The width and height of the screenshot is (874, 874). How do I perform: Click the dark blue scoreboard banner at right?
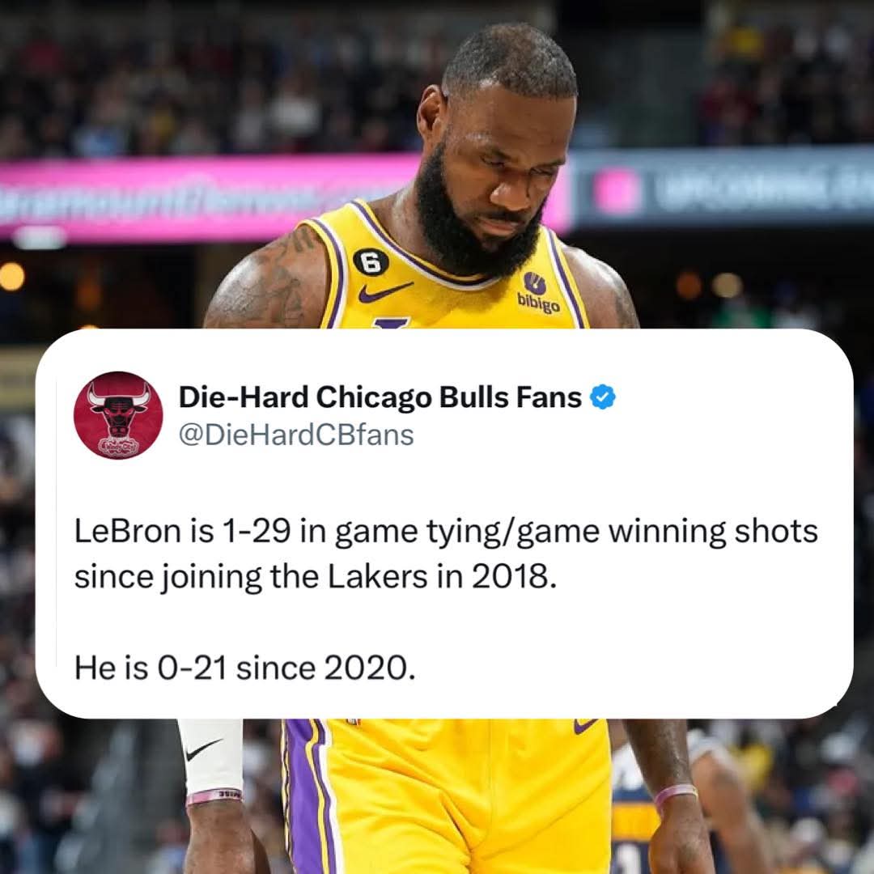point(723,187)
